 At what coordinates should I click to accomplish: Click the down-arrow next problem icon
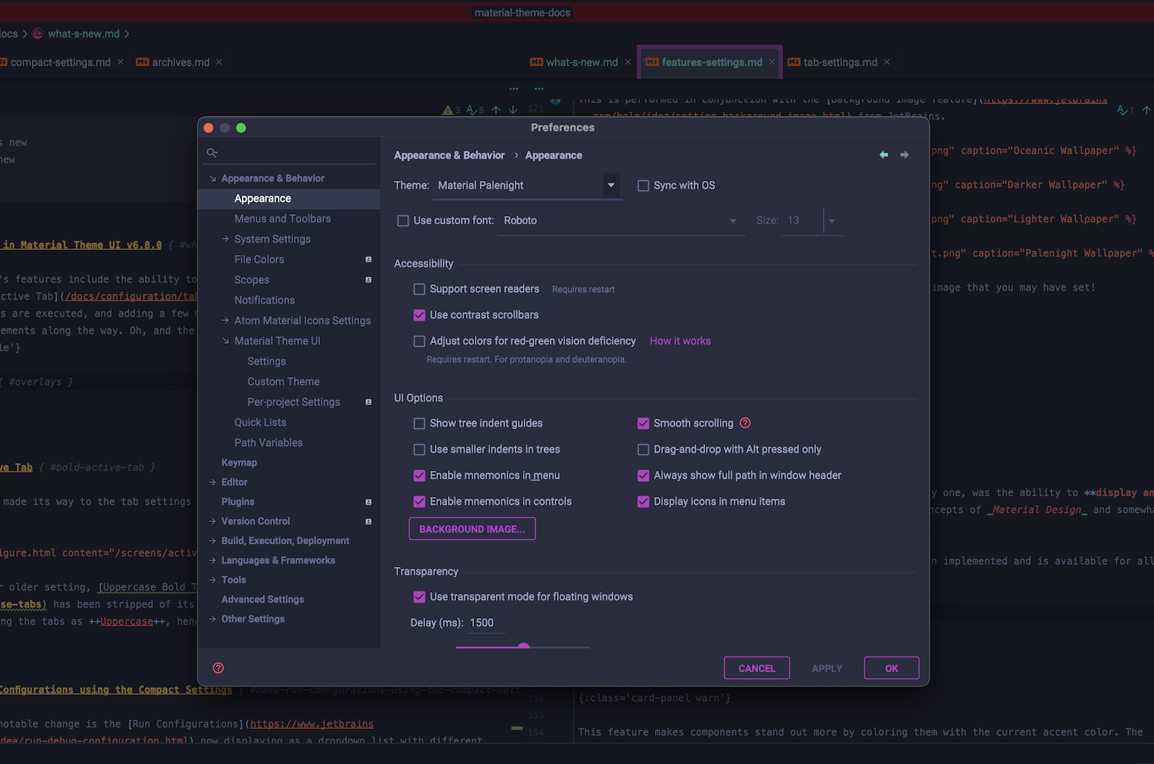(511, 108)
